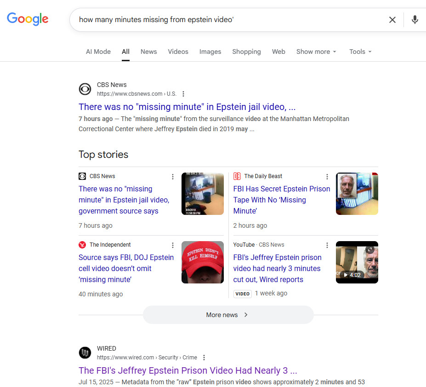Open YouTube 'FBI's Jeffrey Epstein prison video' story
426x387 pixels.
277,268
